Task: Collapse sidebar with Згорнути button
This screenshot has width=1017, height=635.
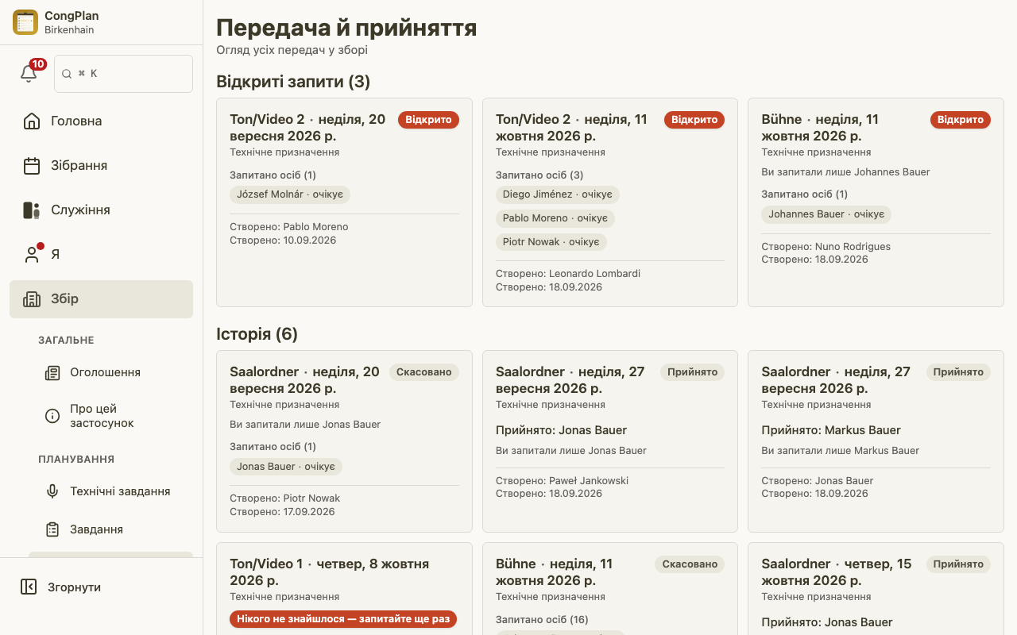Action: click(x=101, y=587)
